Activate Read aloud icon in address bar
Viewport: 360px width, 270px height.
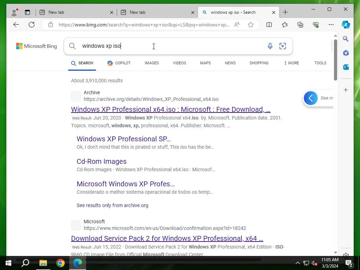click(237, 25)
